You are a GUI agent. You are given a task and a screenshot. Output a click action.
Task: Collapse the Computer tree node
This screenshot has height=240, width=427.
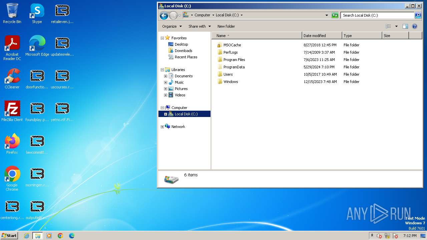coord(162,108)
